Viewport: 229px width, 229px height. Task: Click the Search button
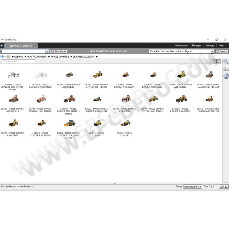(222, 51)
